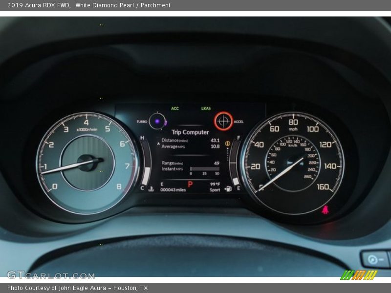The width and height of the screenshot is (391, 293).
Task: Click the yellow low tire pressure warning icon
Action: 228,144
